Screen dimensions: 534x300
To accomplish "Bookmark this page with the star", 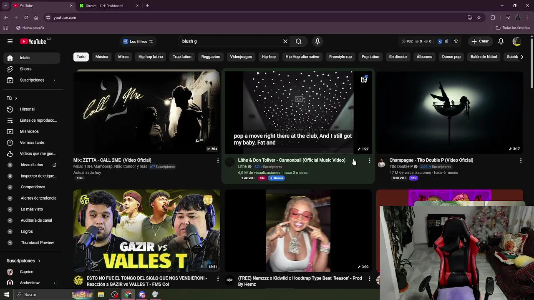I will coord(479,17).
